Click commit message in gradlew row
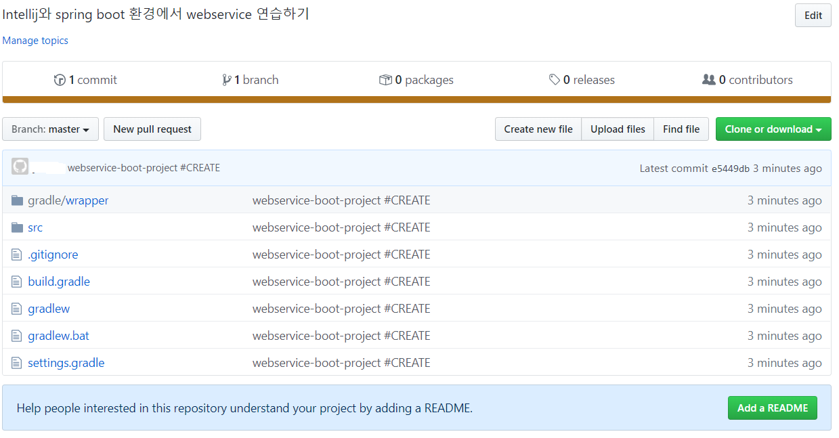 click(341, 309)
